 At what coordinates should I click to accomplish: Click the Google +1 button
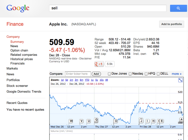click(99, 64)
